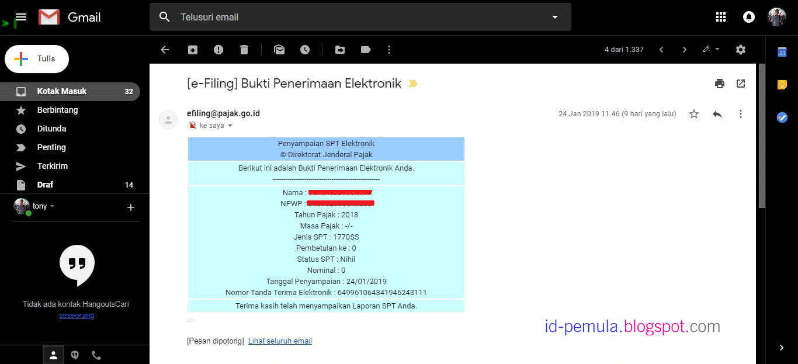Open the Google apps grid
Screen dimensions: 798x364
tap(720, 17)
